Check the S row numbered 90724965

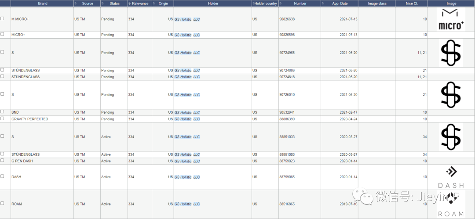3,52
